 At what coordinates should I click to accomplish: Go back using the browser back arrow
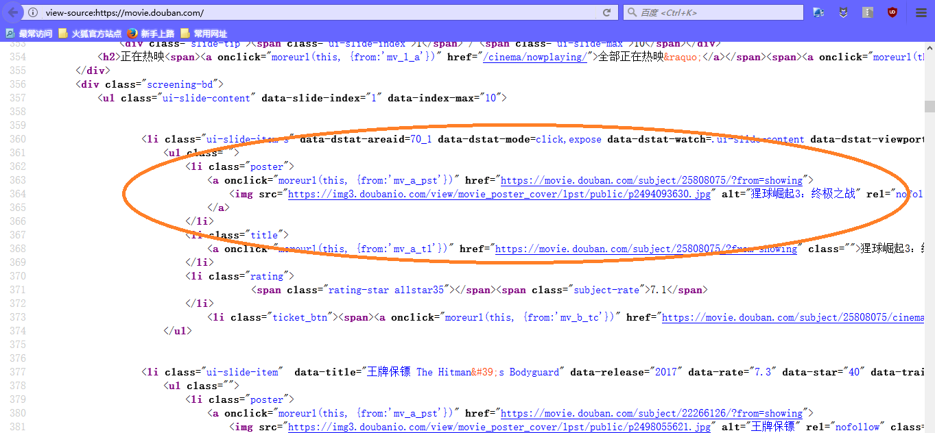(13, 12)
